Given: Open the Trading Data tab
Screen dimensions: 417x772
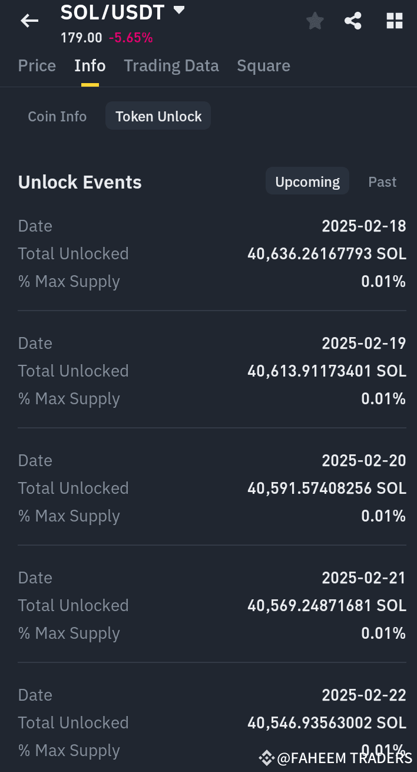Looking at the screenshot, I should [x=171, y=65].
